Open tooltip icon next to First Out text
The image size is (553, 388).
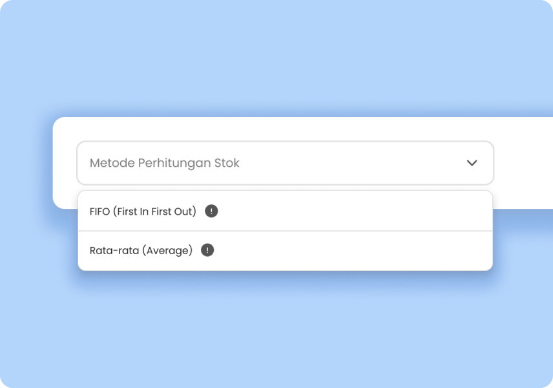pyautogui.click(x=211, y=211)
